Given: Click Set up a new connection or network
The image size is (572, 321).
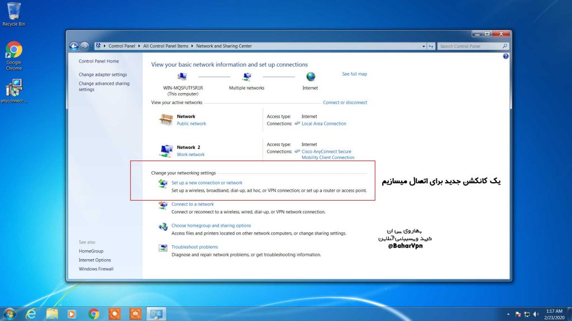Looking at the screenshot, I should 207,183.
